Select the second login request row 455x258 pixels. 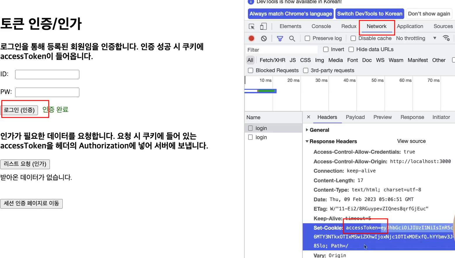(273, 137)
